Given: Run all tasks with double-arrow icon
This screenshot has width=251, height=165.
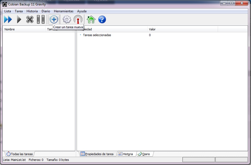Looking at the screenshot, I should tap(8, 19).
